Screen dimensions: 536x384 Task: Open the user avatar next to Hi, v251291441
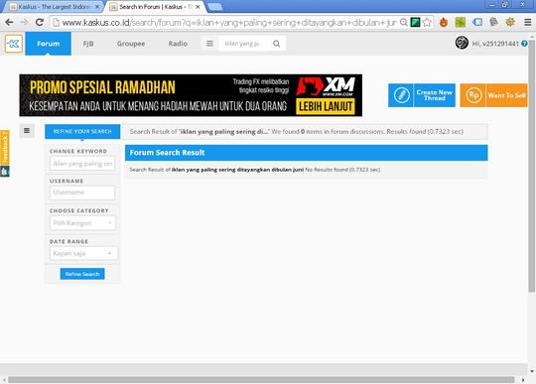tap(462, 43)
